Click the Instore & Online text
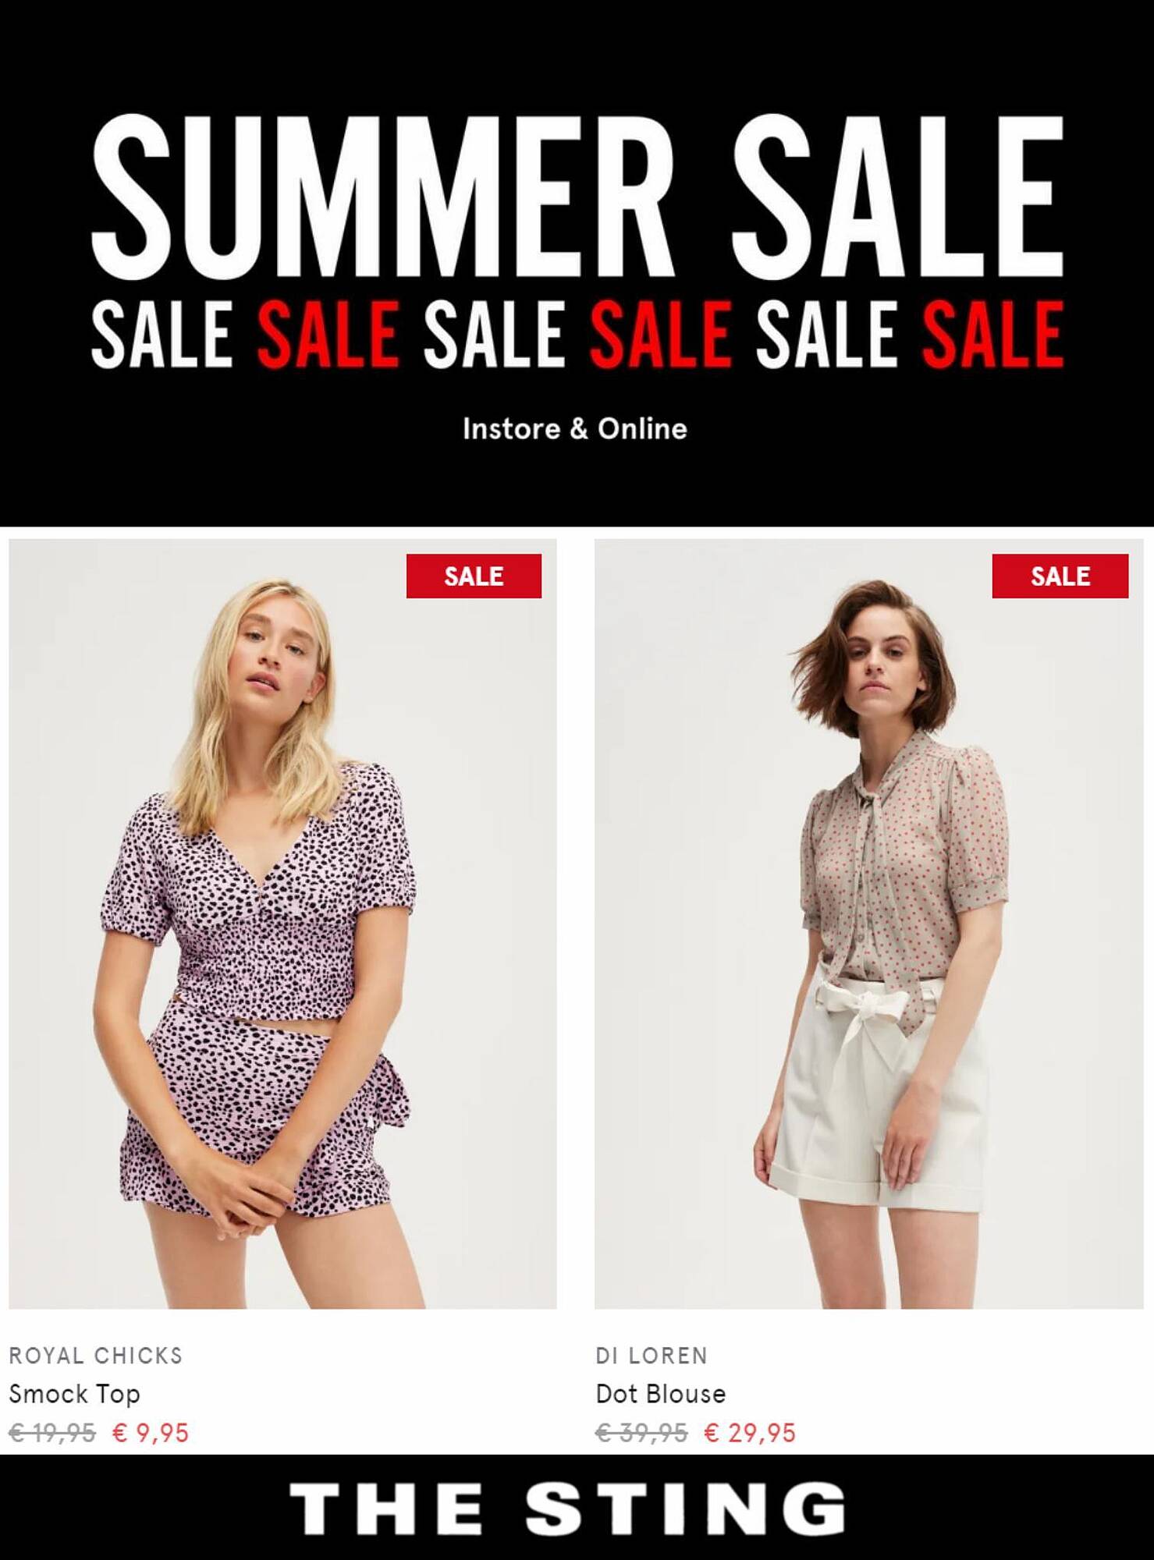The height and width of the screenshot is (1560, 1154). pyautogui.click(x=575, y=428)
